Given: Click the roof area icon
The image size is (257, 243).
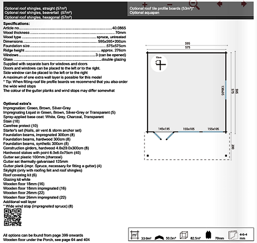Looking at the screenshot, I should (159, 237).
